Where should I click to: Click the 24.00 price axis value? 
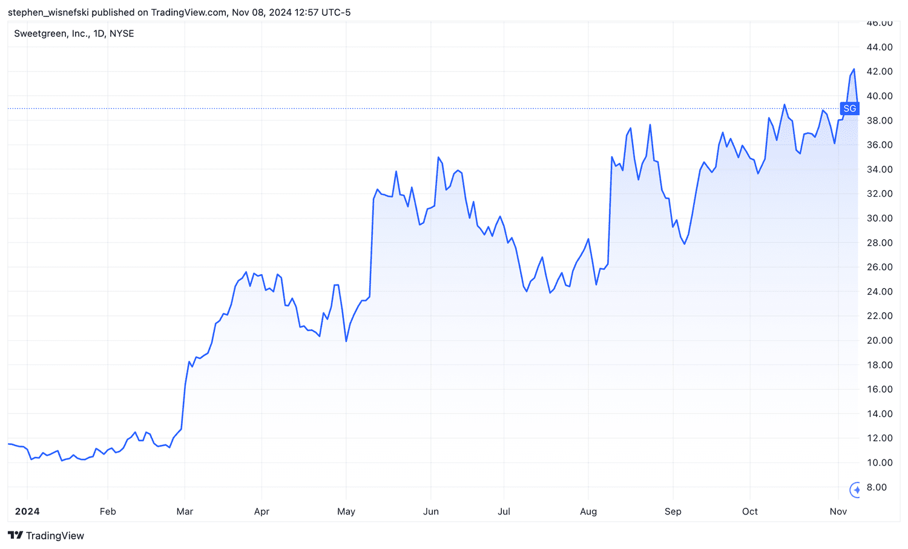pos(880,292)
